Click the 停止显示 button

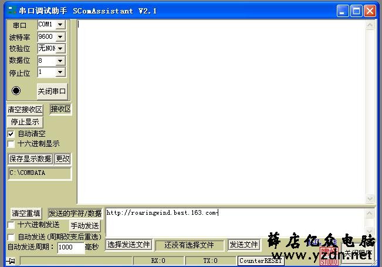pos(25,122)
